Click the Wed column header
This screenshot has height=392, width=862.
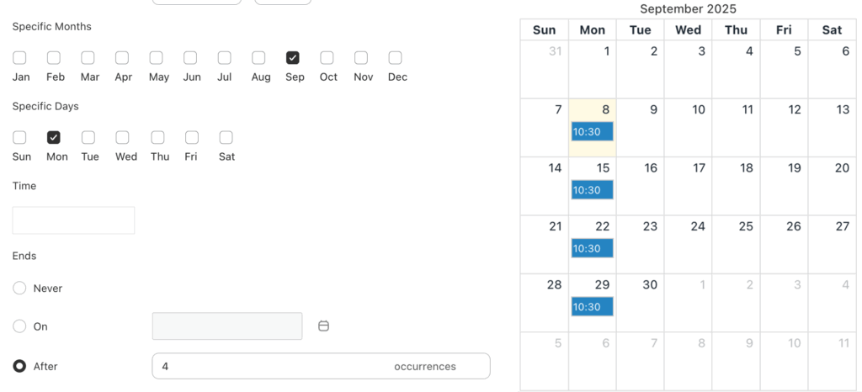point(688,30)
